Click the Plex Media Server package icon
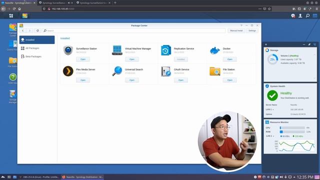Screen dimensions: 320x180 pyautogui.click(x=68, y=71)
